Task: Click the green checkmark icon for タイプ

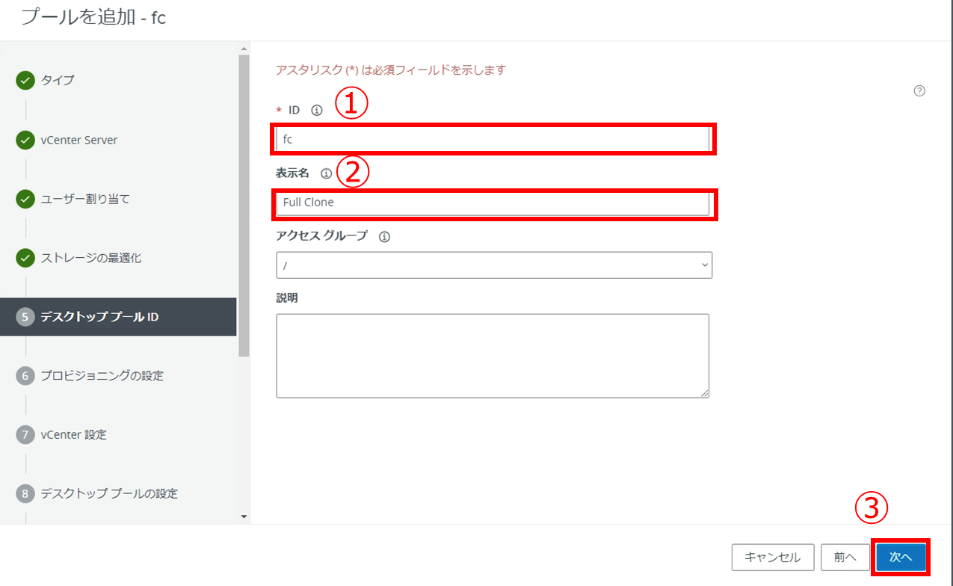Action: pyautogui.click(x=25, y=81)
